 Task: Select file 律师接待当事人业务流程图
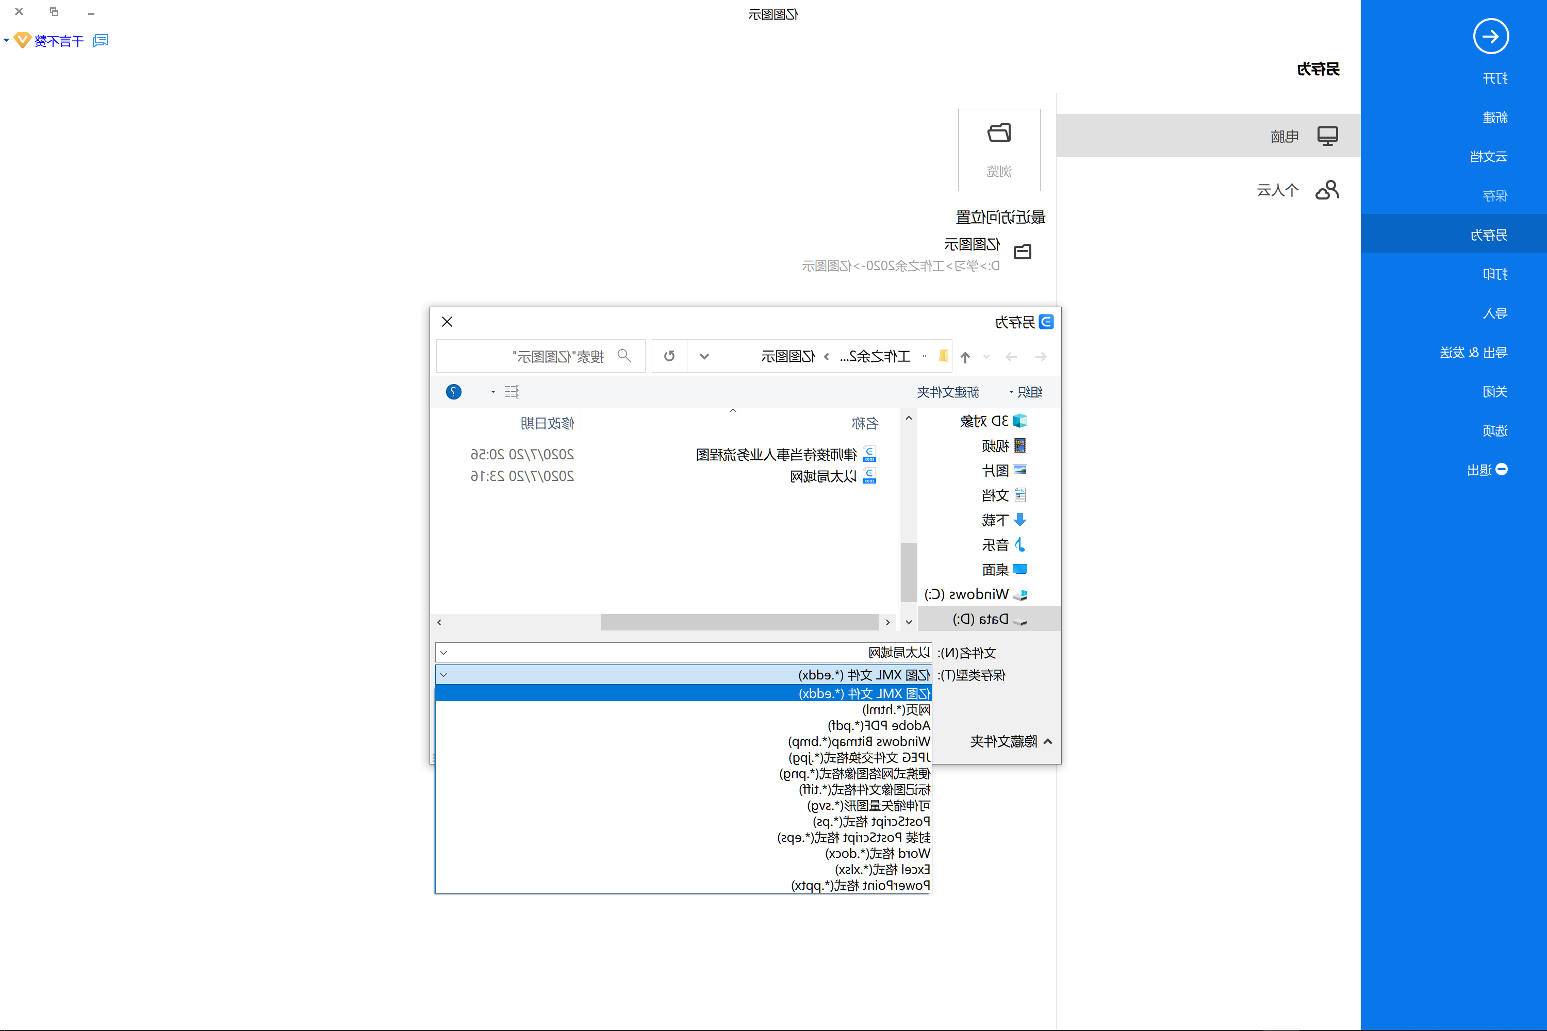click(x=785, y=454)
